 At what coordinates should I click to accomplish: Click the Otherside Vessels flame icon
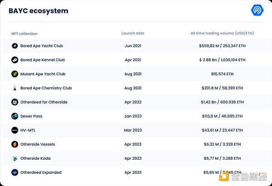(x=15, y=144)
